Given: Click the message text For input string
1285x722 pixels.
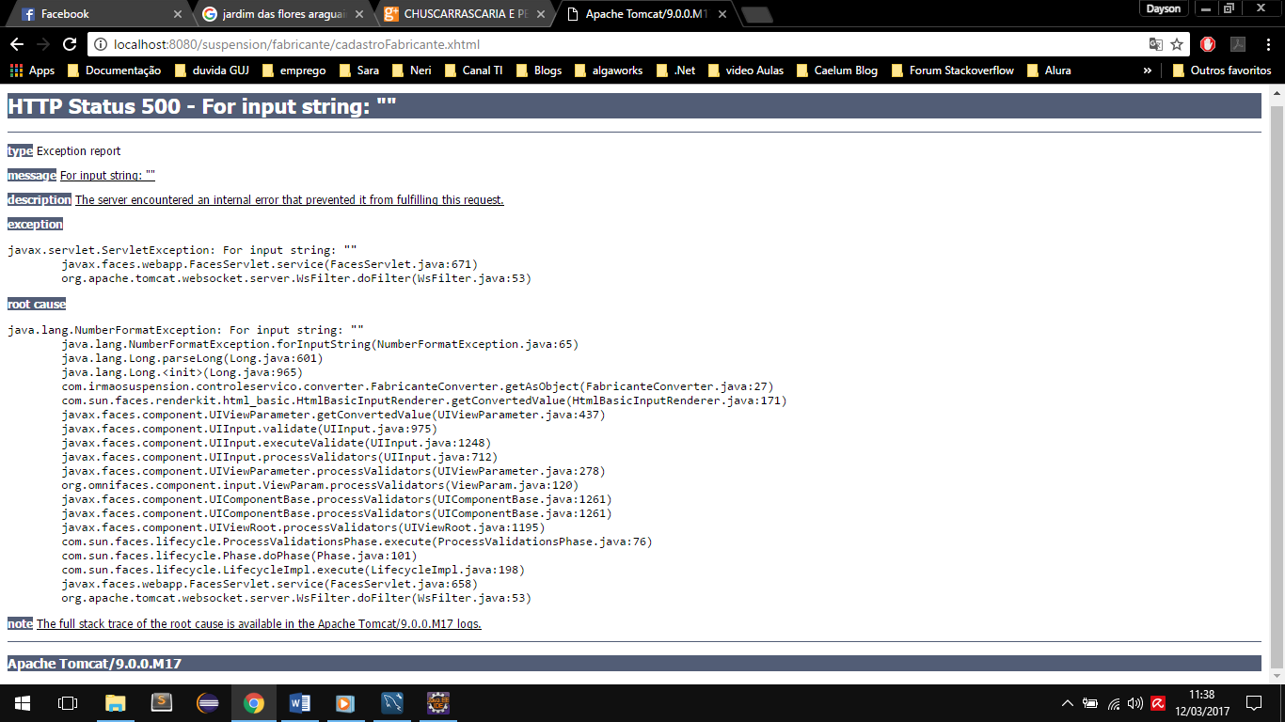Looking at the screenshot, I should (107, 175).
